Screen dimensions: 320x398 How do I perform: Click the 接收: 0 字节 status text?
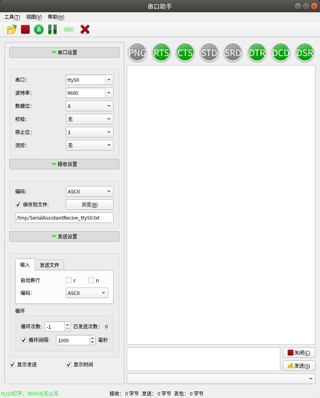124,394
